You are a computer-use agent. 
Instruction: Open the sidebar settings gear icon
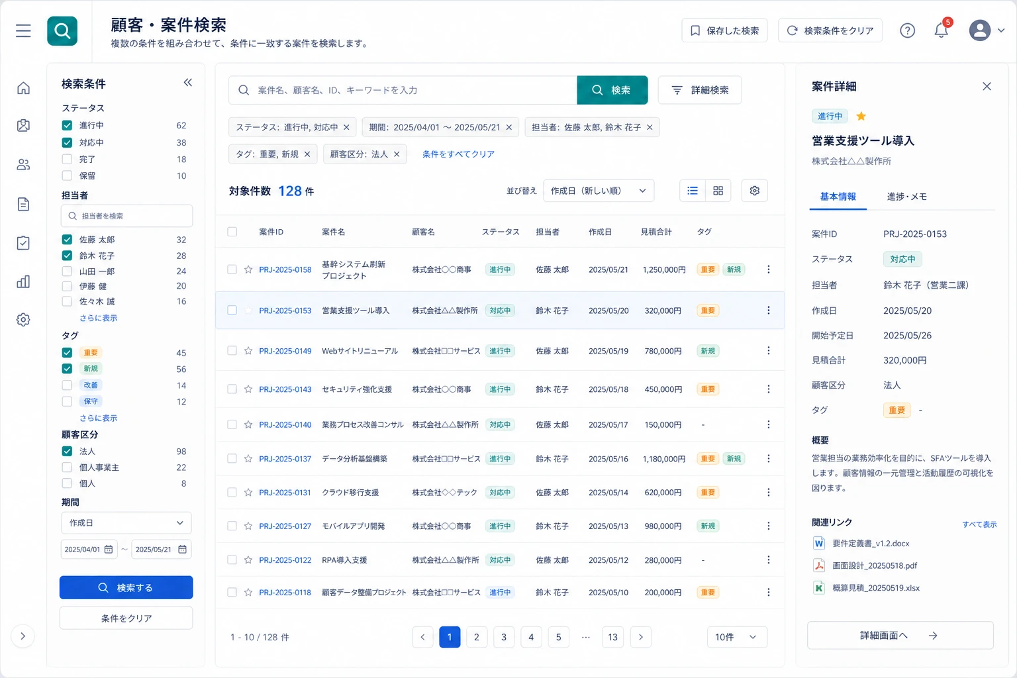coord(23,320)
